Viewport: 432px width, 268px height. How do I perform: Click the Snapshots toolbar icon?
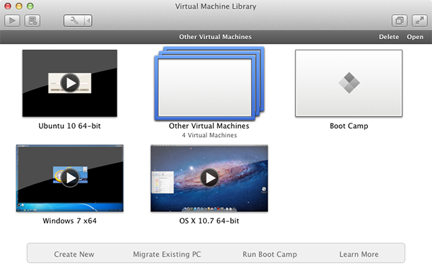pyautogui.click(x=32, y=21)
